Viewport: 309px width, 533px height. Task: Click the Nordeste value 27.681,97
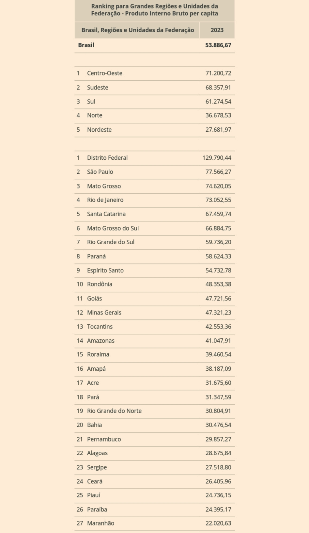(x=218, y=130)
